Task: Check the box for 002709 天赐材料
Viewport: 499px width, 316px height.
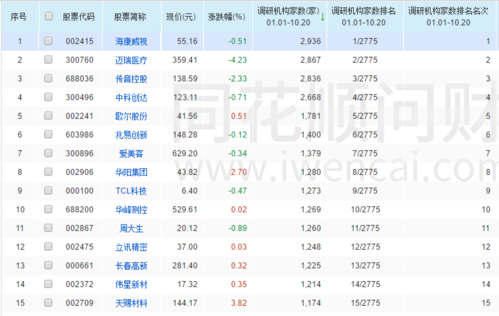Action: (48, 303)
